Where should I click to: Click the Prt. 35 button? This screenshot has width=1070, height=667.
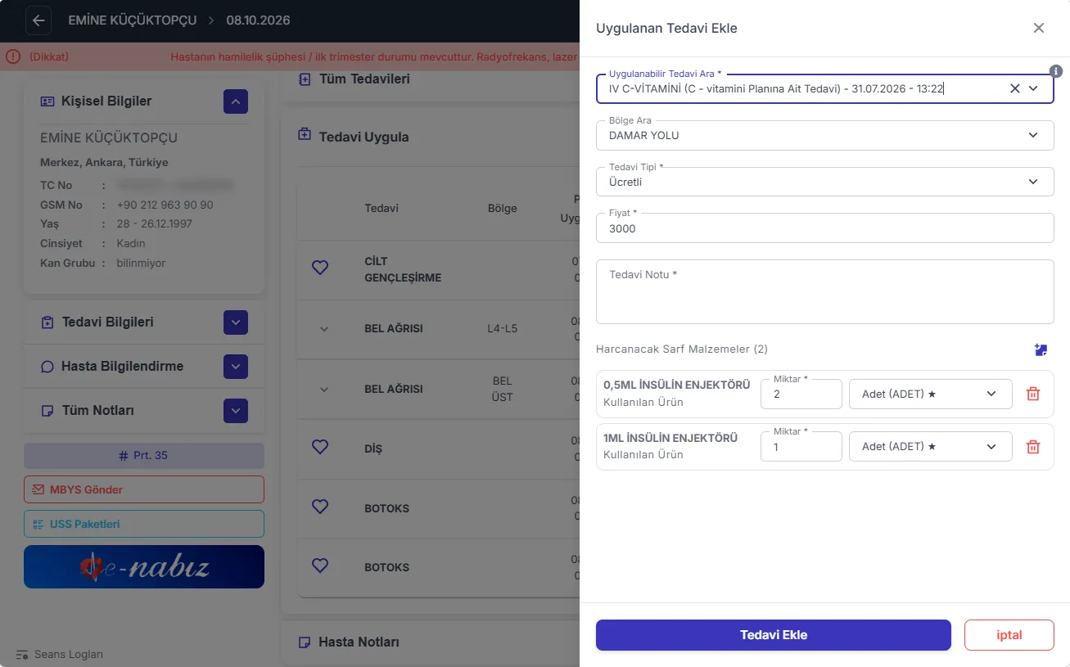pyautogui.click(x=144, y=455)
